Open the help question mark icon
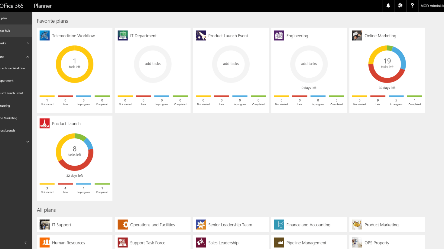 point(412,6)
